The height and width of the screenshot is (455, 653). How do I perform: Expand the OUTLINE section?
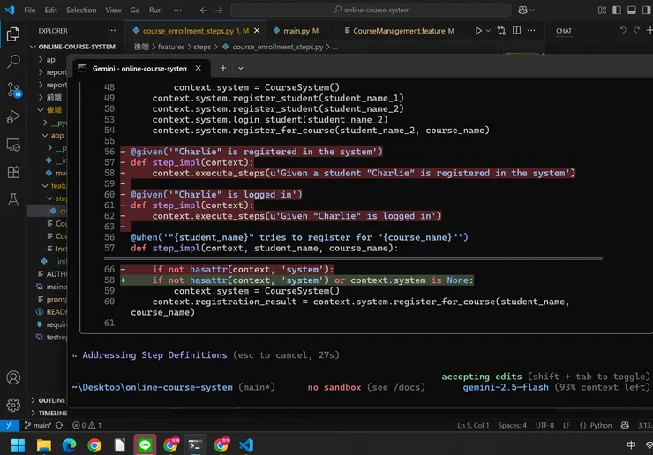[x=51, y=400]
